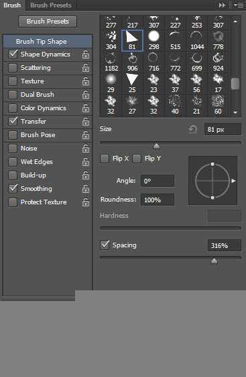The height and width of the screenshot is (377, 246).
Task: Click the lock icon beside Transfer
Action: tap(86, 122)
